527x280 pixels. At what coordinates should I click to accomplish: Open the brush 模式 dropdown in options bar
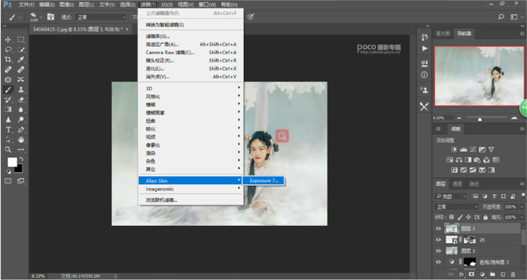point(100,17)
